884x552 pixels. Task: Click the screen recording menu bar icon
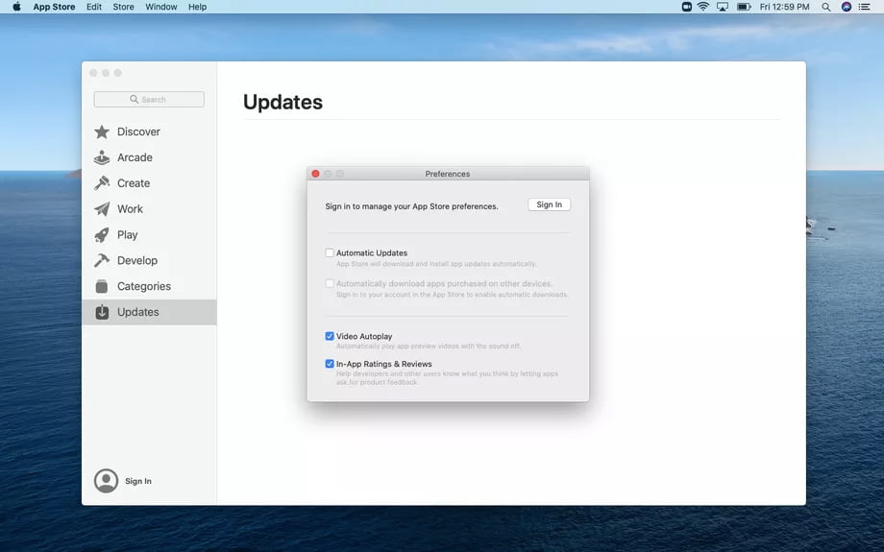point(686,7)
